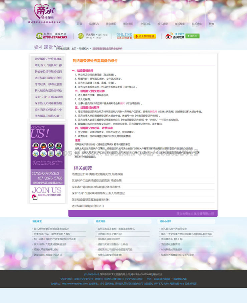Open 乌鲁木齐7月27日起免费为新人婚检 link
This screenshot has height=303, width=247.
point(53,234)
